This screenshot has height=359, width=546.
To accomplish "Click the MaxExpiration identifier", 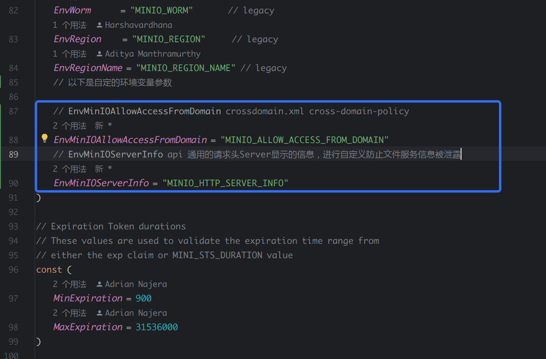I will click(x=88, y=327).
